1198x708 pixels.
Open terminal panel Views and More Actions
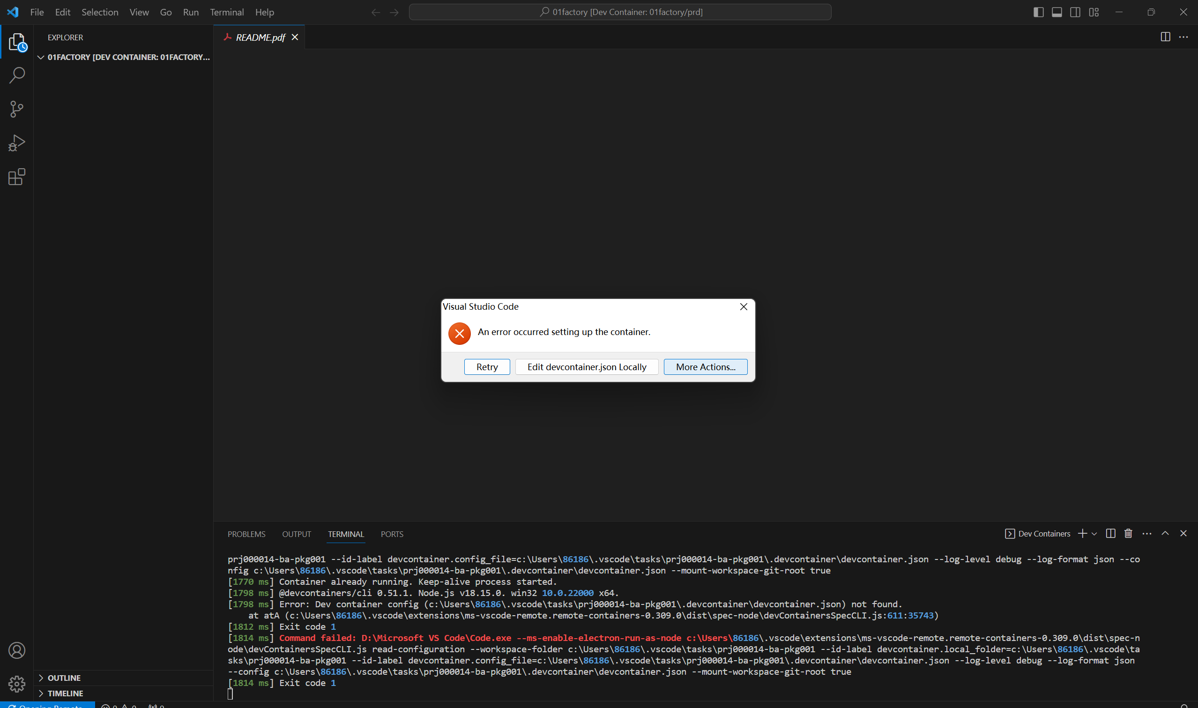(1147, 533)
